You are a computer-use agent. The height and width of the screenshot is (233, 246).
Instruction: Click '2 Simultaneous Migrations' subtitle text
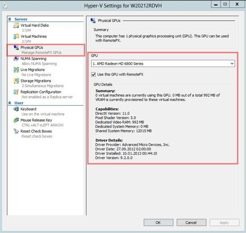(42, 86)
